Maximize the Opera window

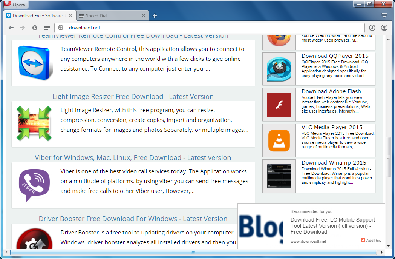[369, 4]
